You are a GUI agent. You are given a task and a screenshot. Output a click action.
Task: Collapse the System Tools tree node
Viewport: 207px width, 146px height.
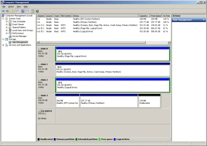click(x=3, y=19)
